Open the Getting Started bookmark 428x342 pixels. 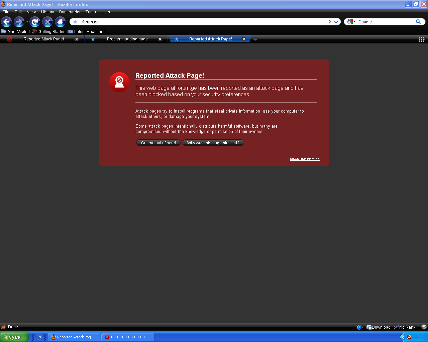49,32
